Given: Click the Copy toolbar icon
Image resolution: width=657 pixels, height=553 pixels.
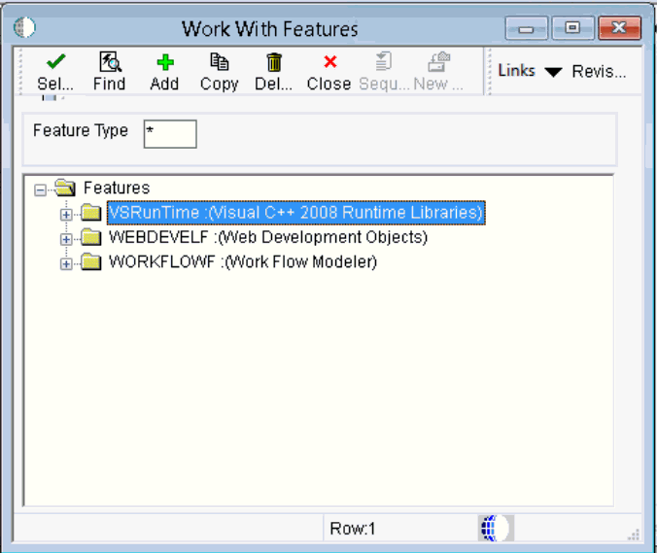Looking at the screenshot, I should (x=219, y=62).
